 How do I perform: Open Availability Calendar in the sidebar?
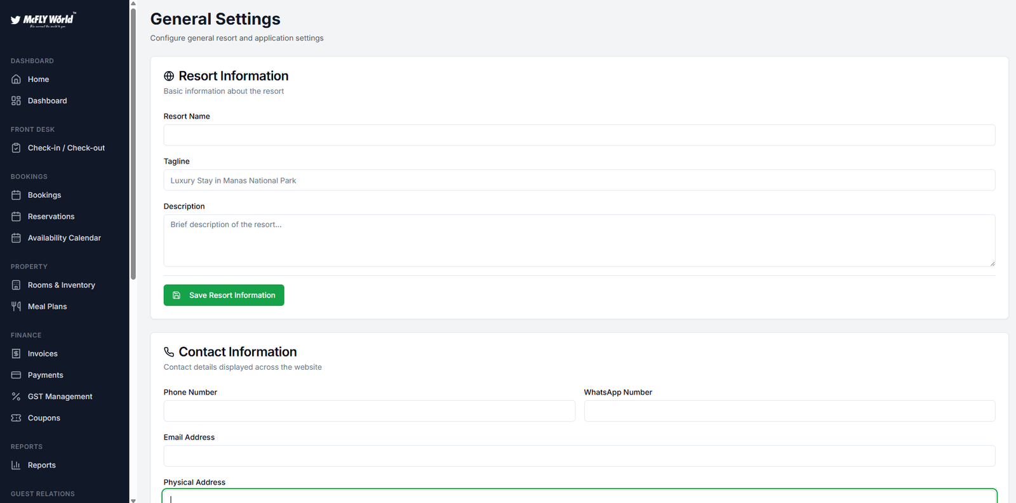(65, 238)
